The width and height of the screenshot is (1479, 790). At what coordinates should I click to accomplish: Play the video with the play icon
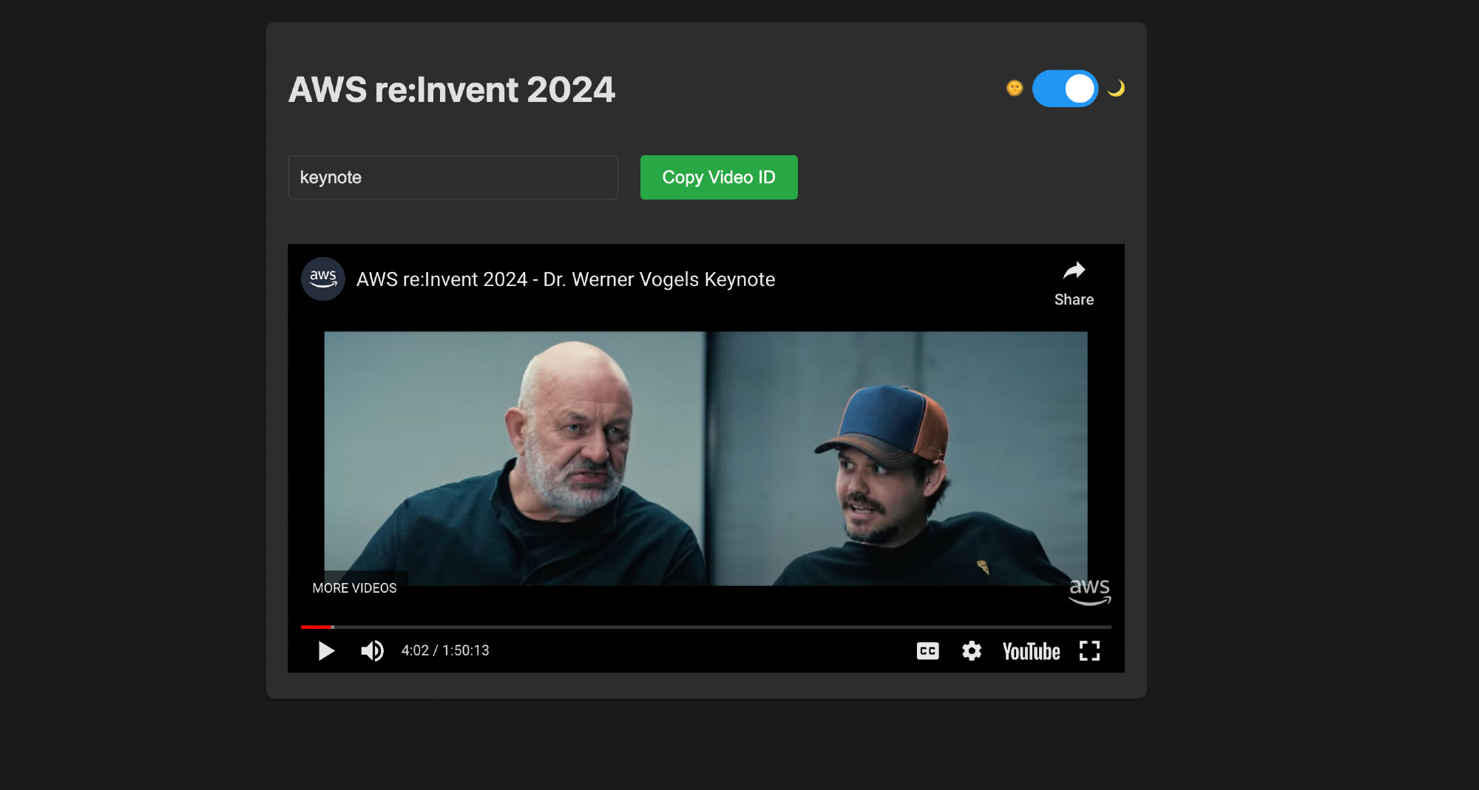pyautogui.click(x=326, y=651)
